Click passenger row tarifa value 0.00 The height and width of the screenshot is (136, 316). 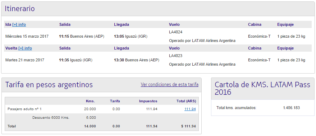click(116, 109)
